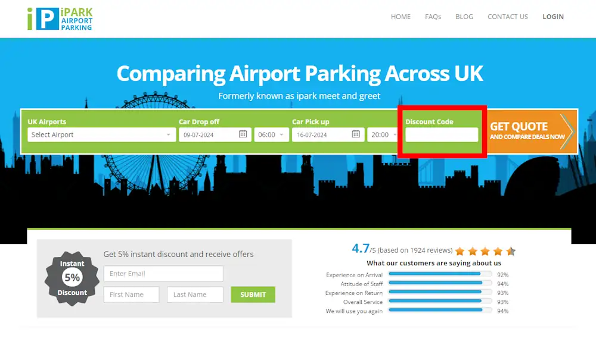Viewport: 596px width, 345px height.
Task: Expand the Select Airport dropdown
Action: [101, 135]
